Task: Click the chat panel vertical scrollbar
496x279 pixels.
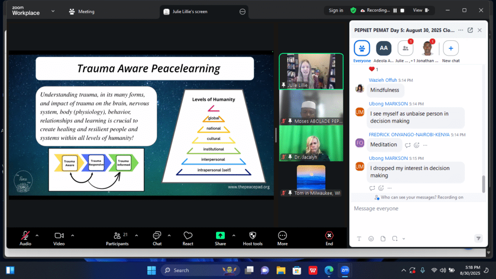Action: tap(483, 183)
